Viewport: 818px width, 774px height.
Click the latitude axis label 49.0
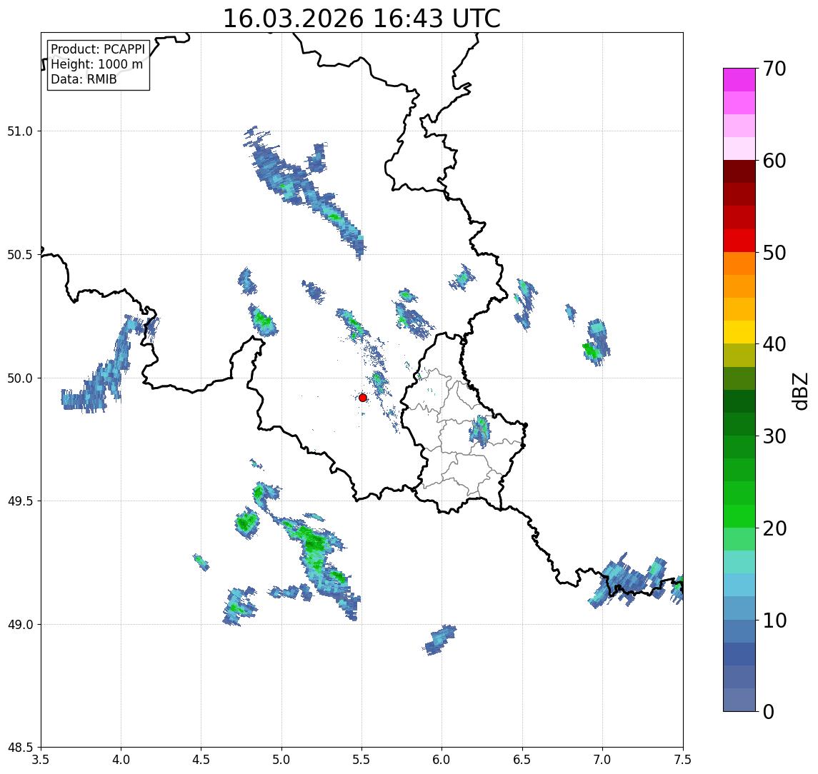tap(20, 624)
